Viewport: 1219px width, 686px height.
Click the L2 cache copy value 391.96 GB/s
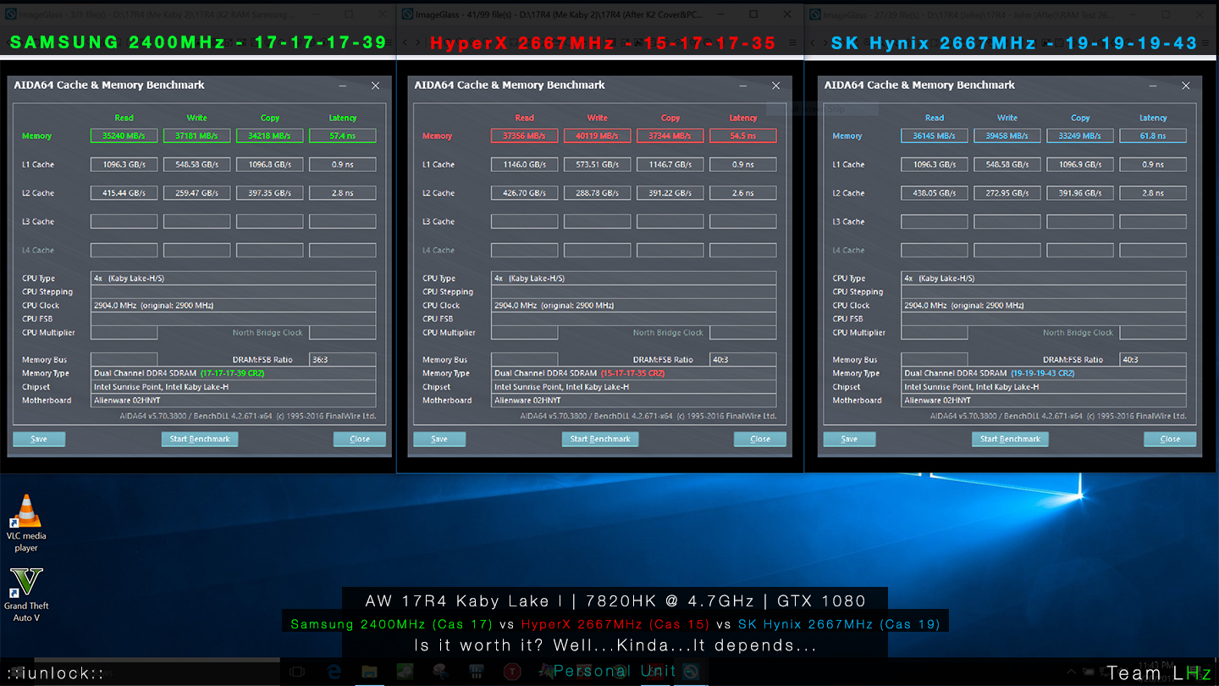[x=1080, y=193]
